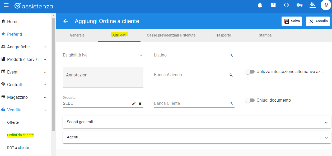Switch to the Trasporto tab

223,35
